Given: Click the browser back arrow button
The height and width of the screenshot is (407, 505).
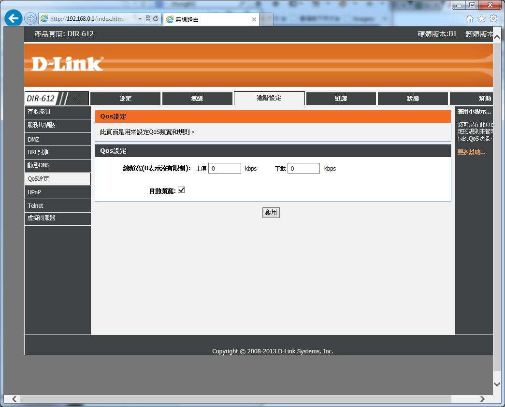Looking at the screenshot, I should coord(13,19).
